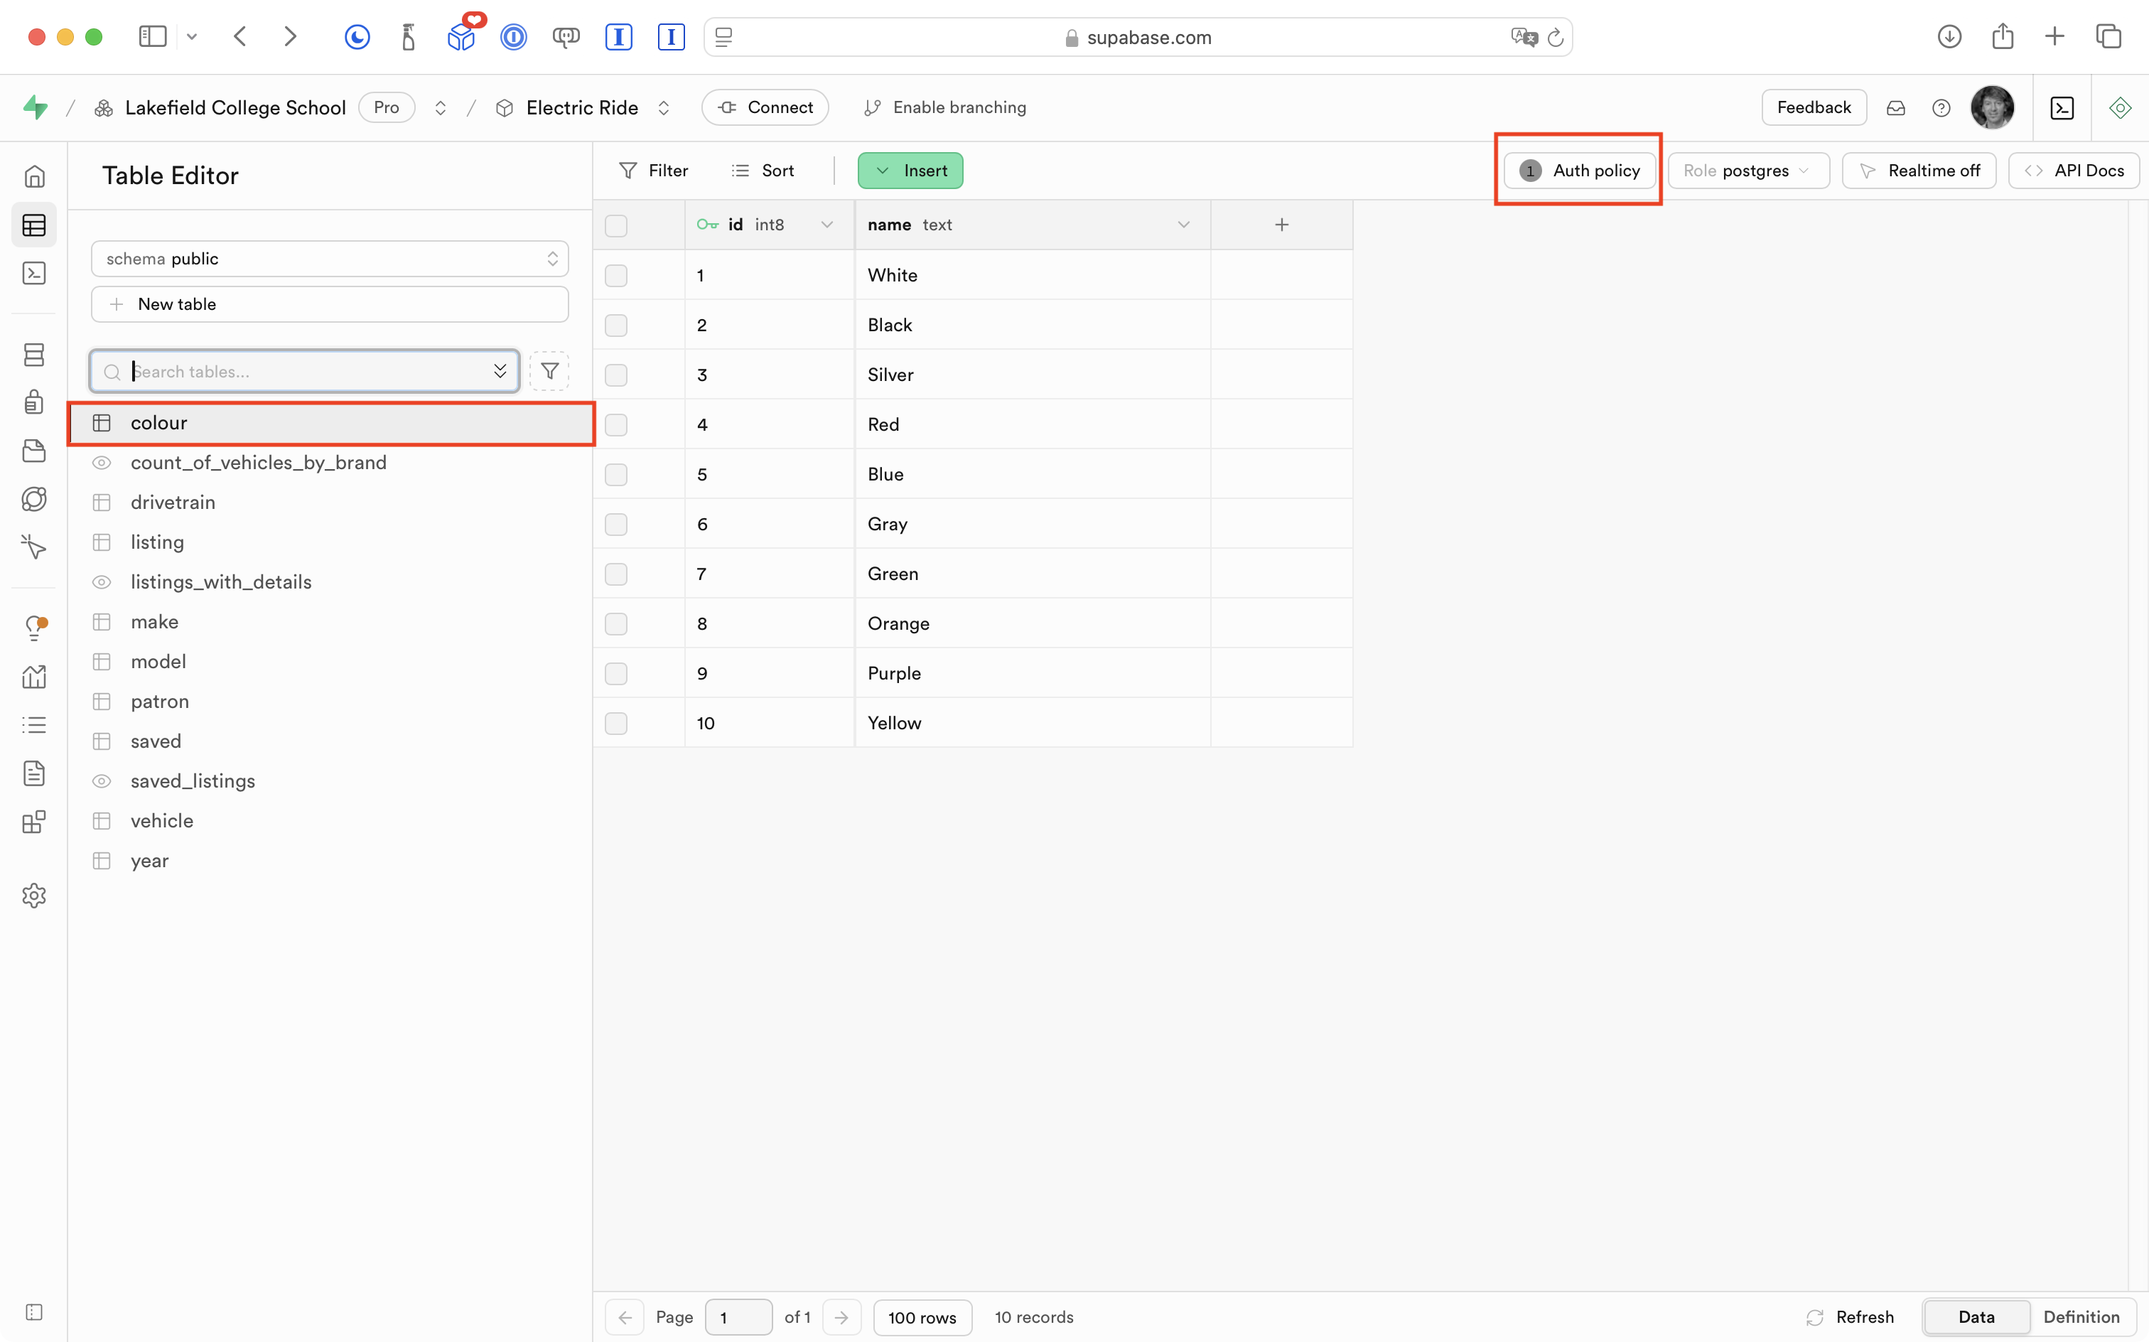This screenshot has height=1342, width=2149.
Task: Tick the checkbox for the Purple row
Action: tap(615, 674)
